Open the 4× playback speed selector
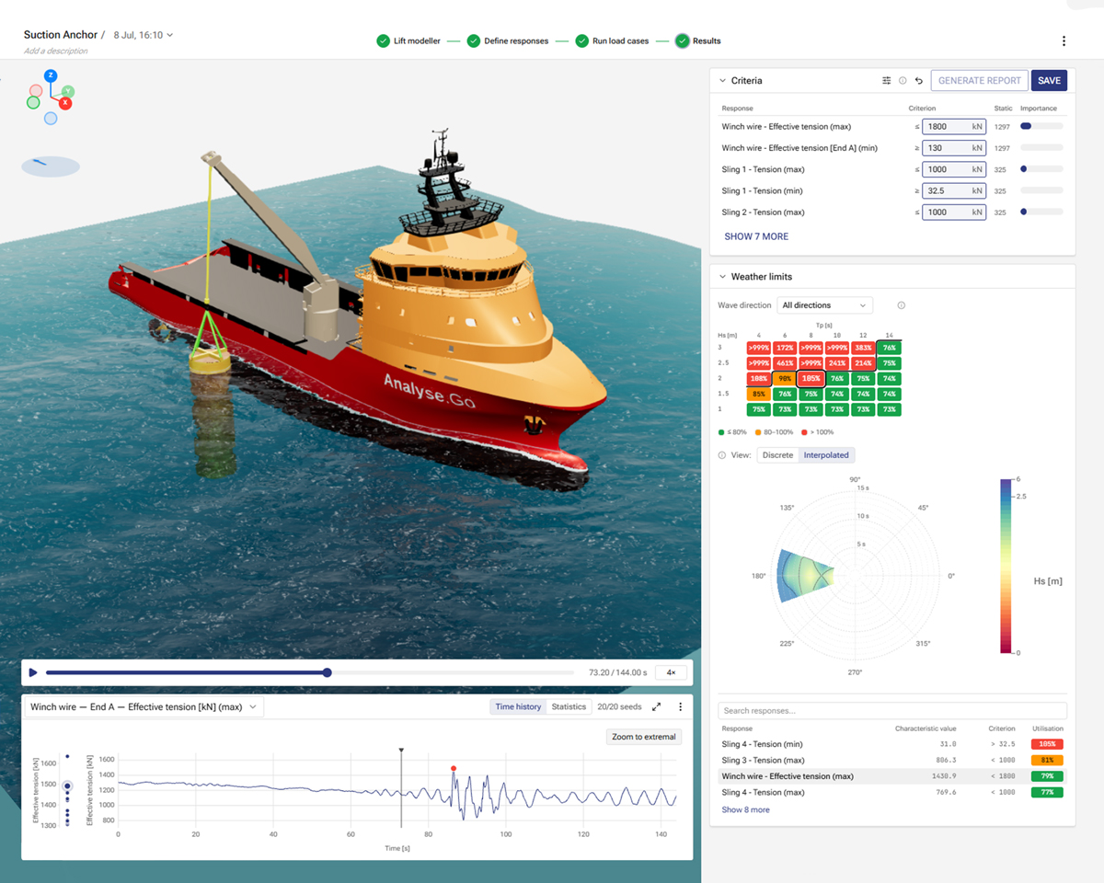1104x883 pixels. pos(671,672)
